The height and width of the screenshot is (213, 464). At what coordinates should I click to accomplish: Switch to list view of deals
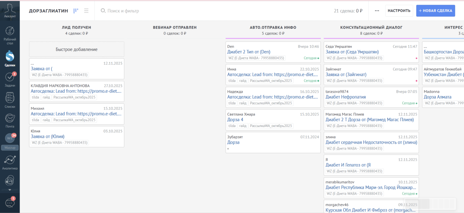pos(86,11)
